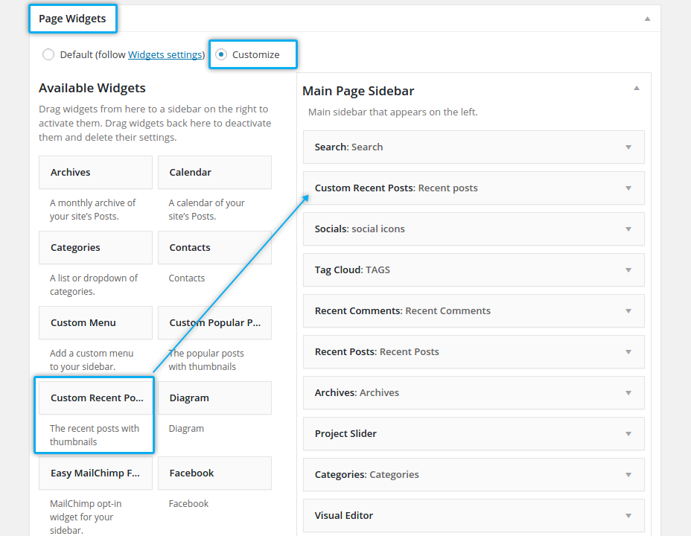The width and height of the screenshot is (691, 536).
Task: Expand the Custom Recent Posts sidebar widget
Action: [628, 188]
